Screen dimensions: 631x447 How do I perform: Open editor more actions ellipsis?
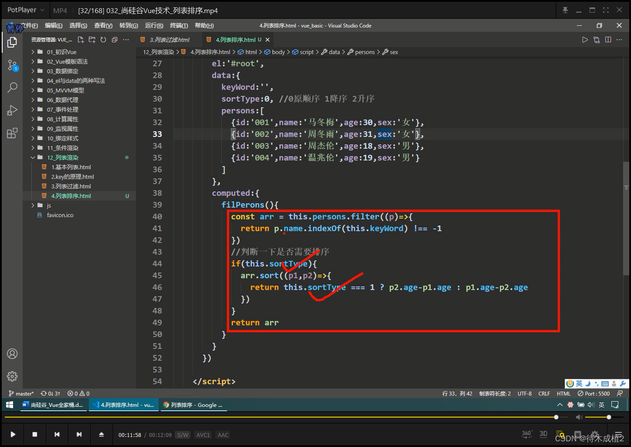point(619,40)
